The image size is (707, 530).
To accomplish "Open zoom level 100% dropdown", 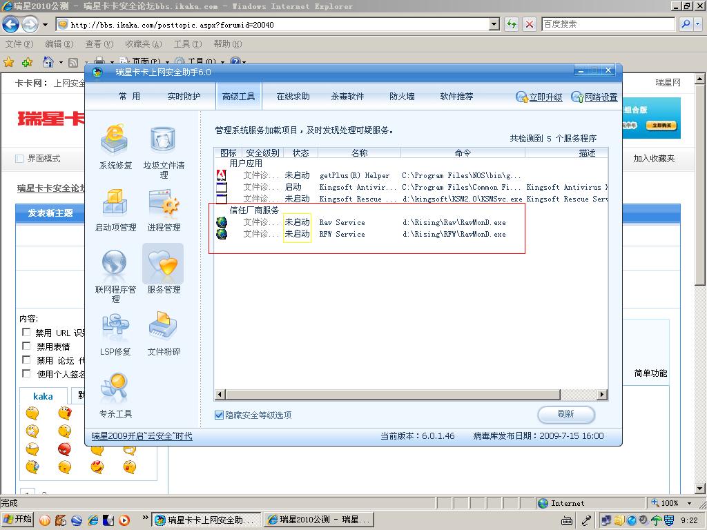I will point(690,503).
